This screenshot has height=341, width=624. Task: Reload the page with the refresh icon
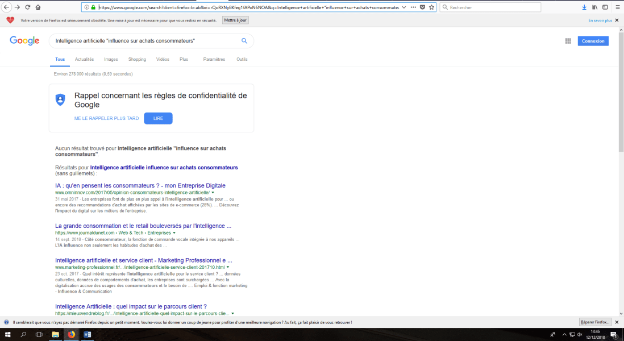(x=27, y=7)
